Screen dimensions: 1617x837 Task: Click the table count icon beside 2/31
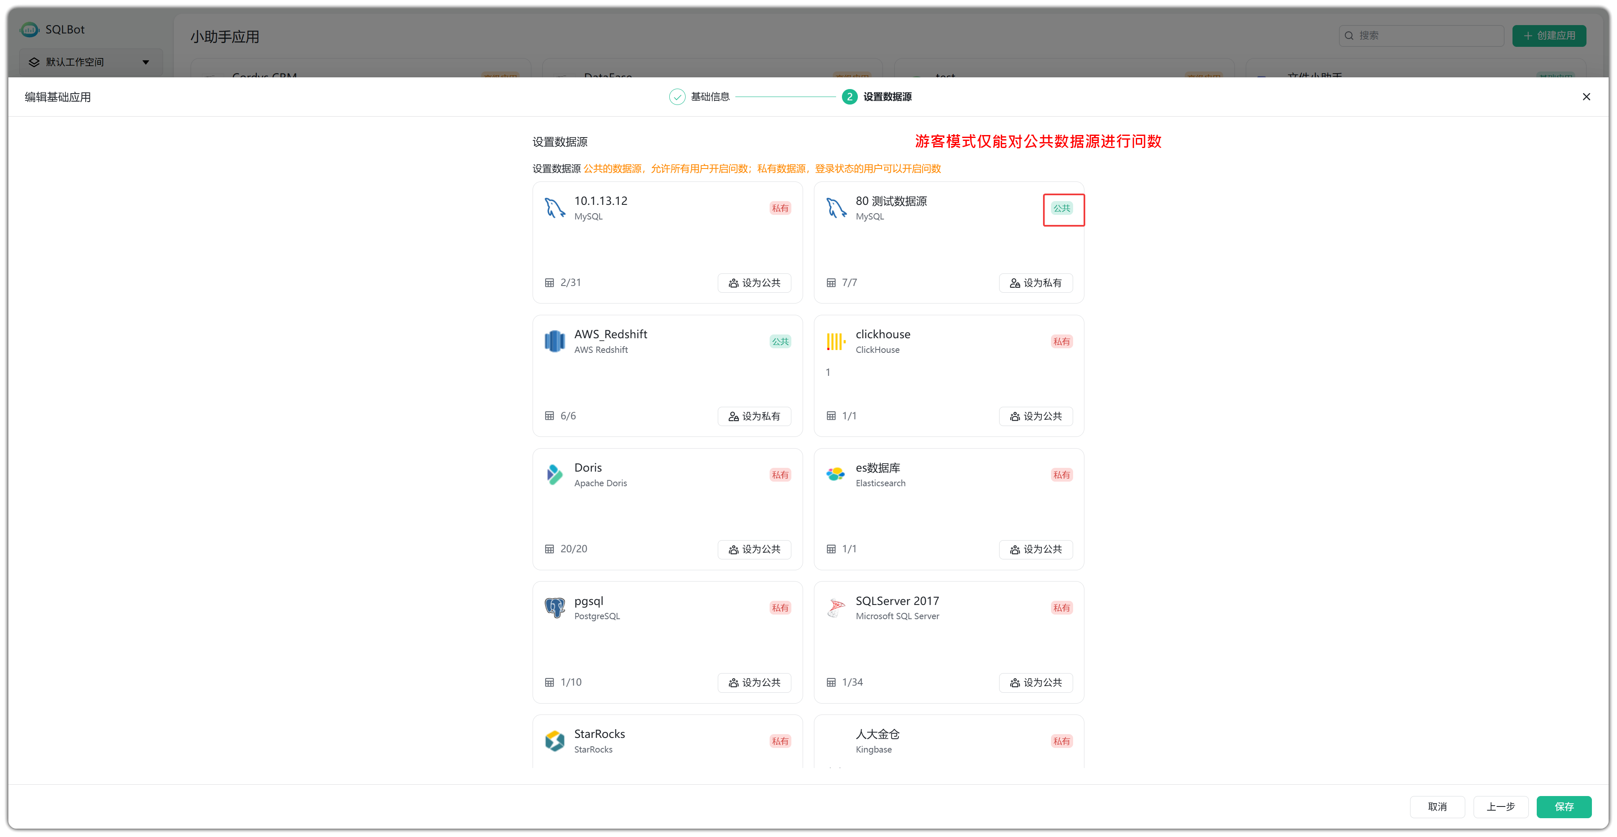[549, 283]
